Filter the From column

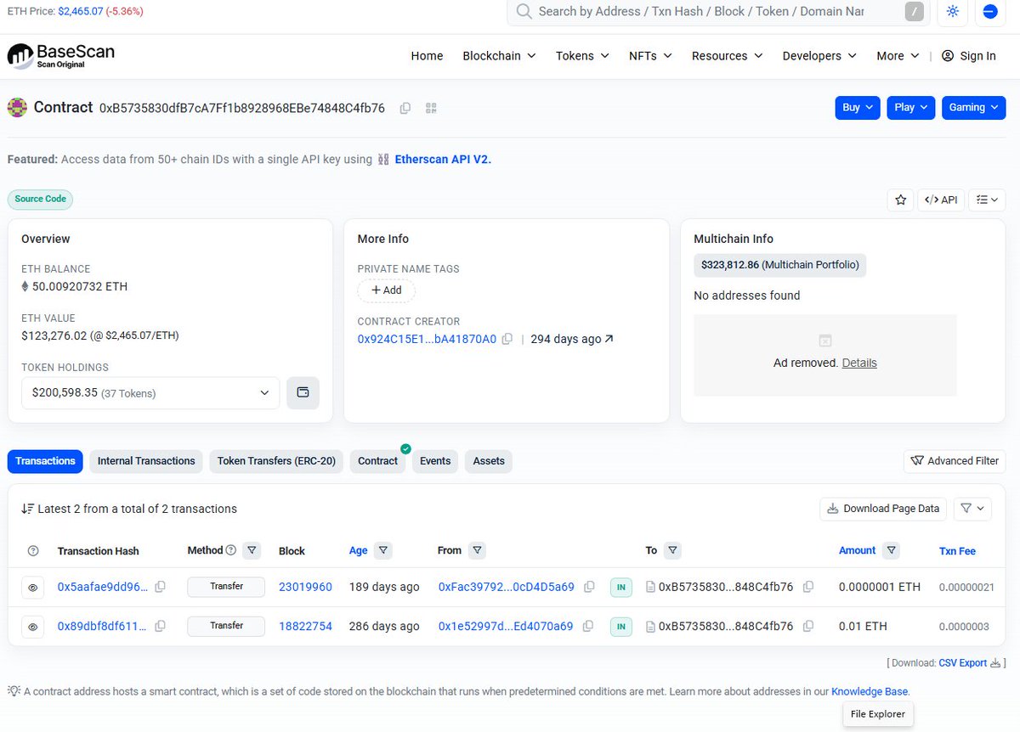pos(478,551)
